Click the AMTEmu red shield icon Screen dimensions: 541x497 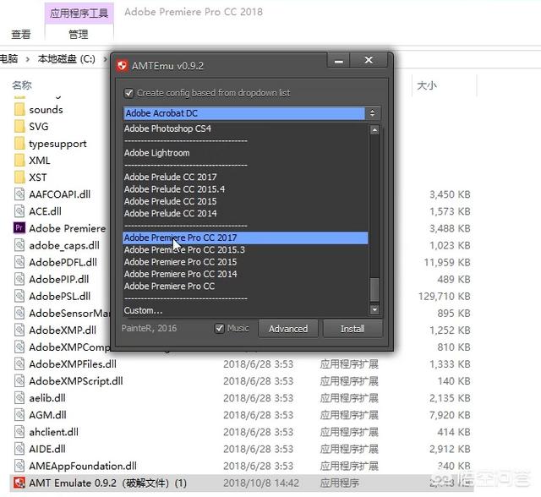(122, 66)
